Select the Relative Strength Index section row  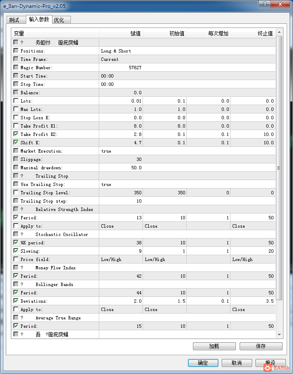[143, 209]
